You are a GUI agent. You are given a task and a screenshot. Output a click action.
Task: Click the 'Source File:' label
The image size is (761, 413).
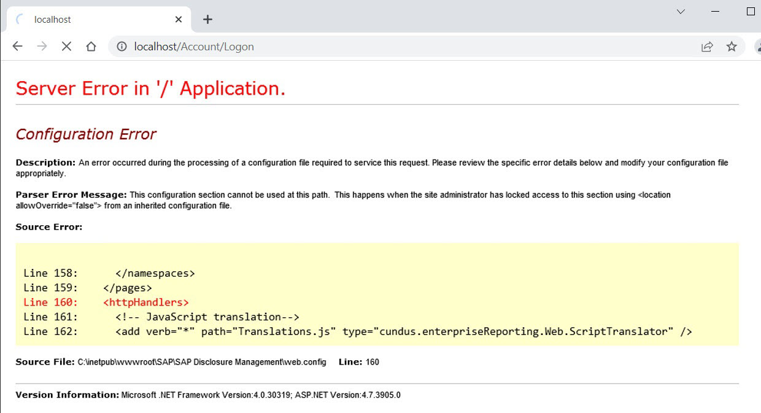45,362
